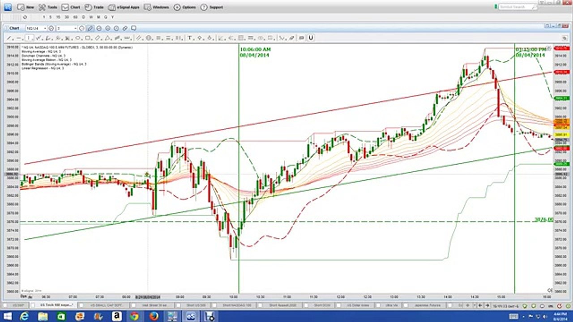Click the Linear Regression study label
Image resolution: width=573 pixels, height=322 pixels.
click(42, 68)
